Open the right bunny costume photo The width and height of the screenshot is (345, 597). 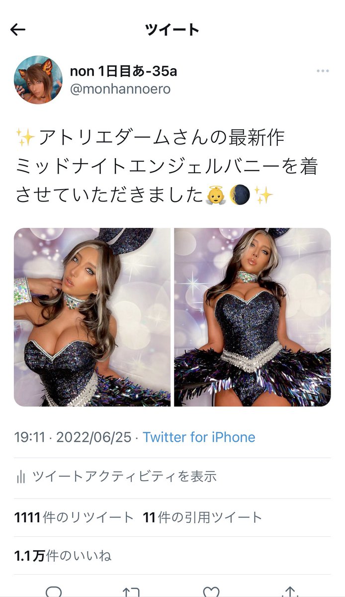[253, 317]
